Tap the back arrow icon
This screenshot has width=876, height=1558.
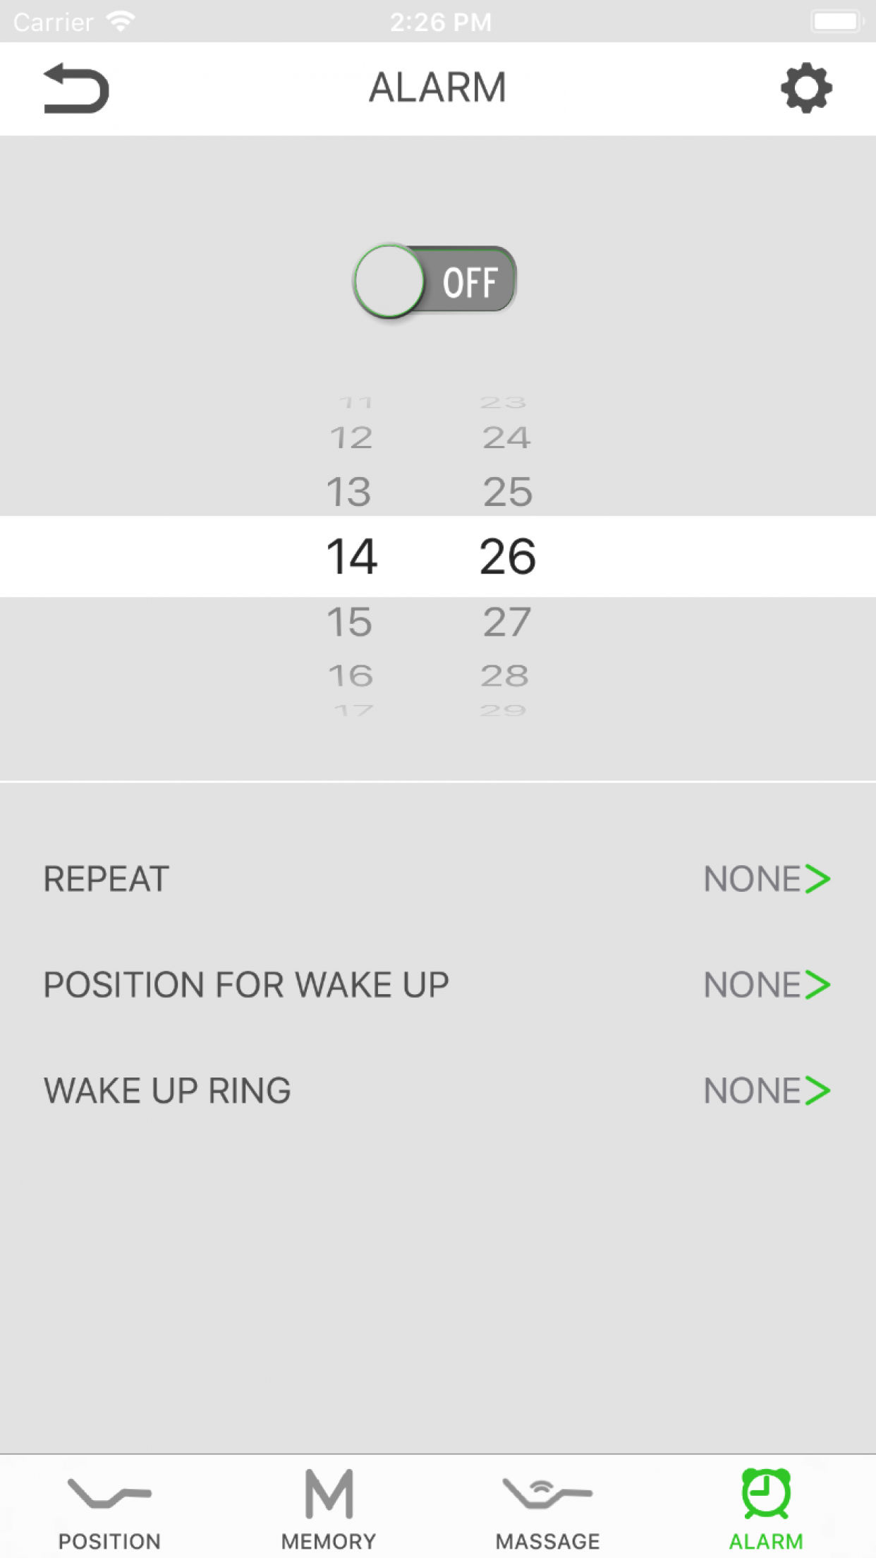[76, 88]
